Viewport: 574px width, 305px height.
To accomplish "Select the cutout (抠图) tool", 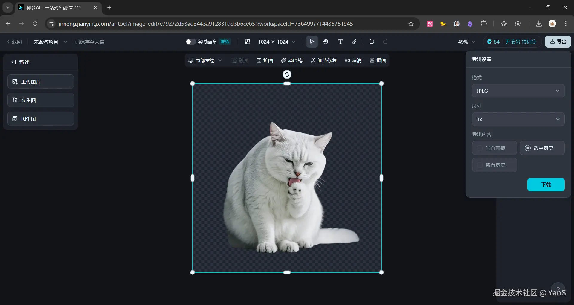I will point(378,60).
